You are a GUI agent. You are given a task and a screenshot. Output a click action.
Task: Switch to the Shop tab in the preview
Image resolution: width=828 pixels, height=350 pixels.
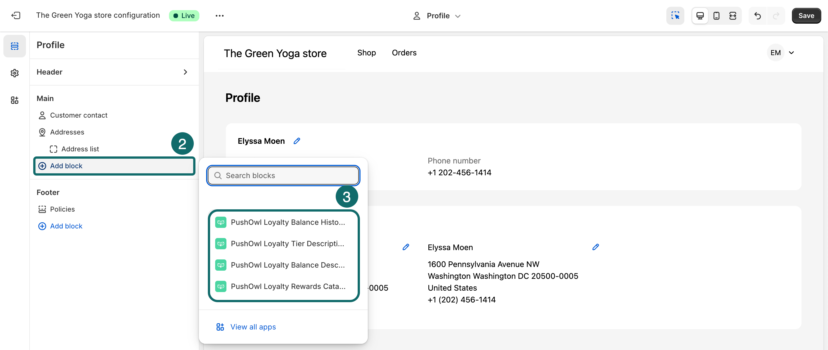pos(366,53)
